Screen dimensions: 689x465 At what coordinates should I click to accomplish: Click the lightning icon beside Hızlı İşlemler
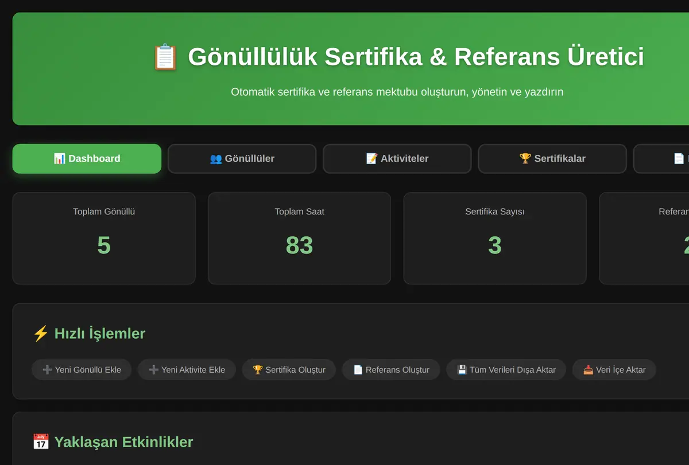coord(41,334)
